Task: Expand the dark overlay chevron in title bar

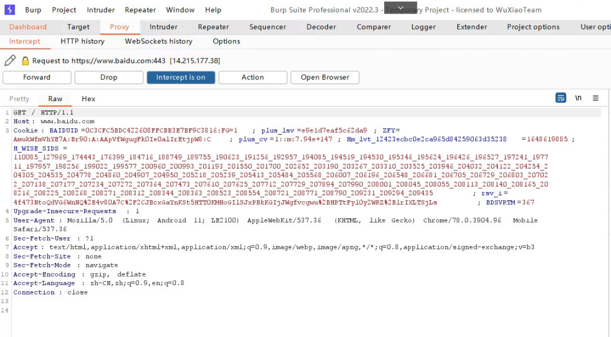Action: 401,7
